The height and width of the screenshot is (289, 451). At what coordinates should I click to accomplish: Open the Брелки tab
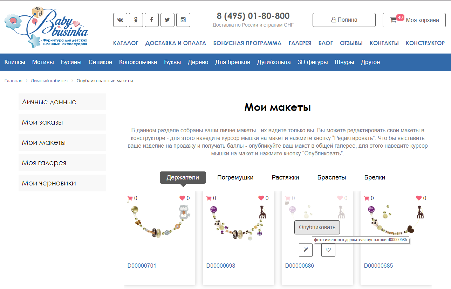click(375, 177)
